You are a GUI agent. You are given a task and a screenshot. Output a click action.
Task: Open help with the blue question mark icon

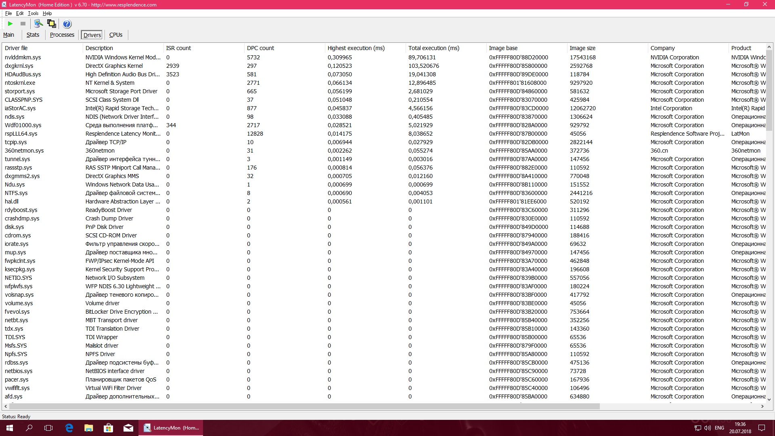[67, 24]
